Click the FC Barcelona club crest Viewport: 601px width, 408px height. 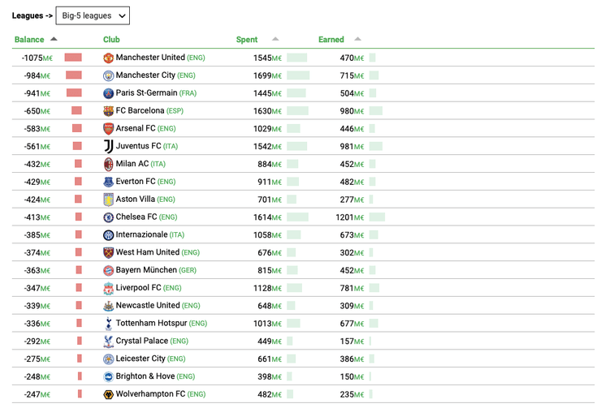tap(109, 111)
